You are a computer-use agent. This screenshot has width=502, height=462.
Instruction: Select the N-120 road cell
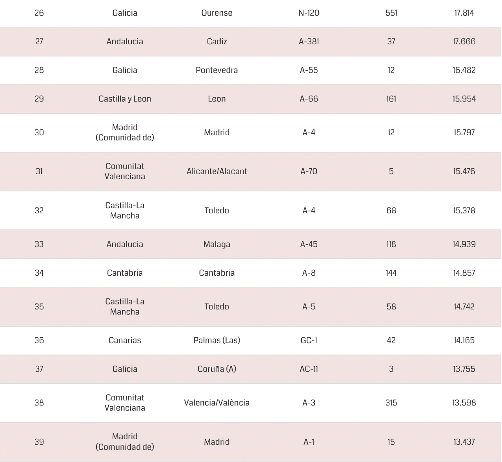(309, 13)
